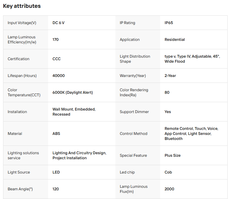The height and width of the screenshot is (199, 231).
Task: Select the "Yes" value for Support Dimmer
Action: tap(168, 112)
